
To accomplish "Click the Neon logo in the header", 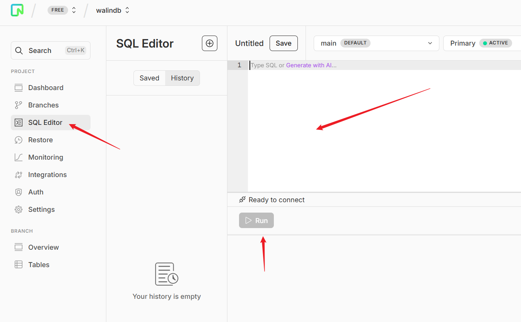I will click(17, 10).
